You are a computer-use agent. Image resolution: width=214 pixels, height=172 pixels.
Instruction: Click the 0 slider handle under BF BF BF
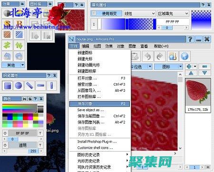coord(12,139)
